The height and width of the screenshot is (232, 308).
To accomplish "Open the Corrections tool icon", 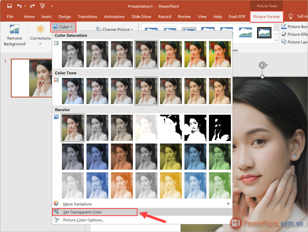I will point(40,29).
